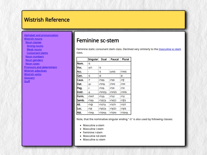
Task: Click the Acc. row label
Action: tap(82, 72)
